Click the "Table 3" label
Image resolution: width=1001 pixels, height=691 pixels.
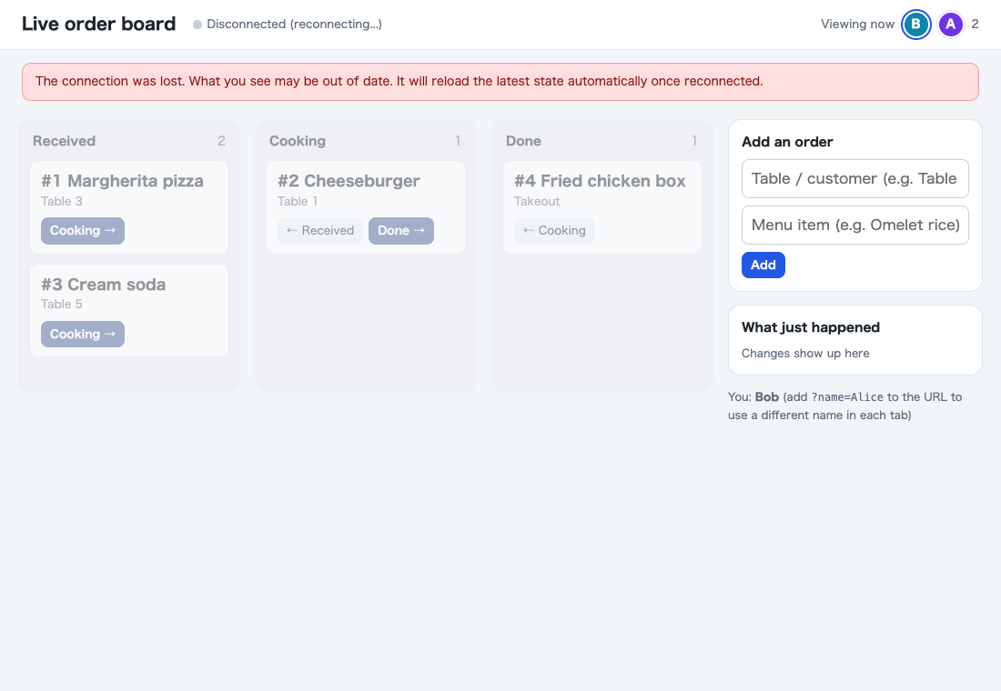click(x=61, y=202)
